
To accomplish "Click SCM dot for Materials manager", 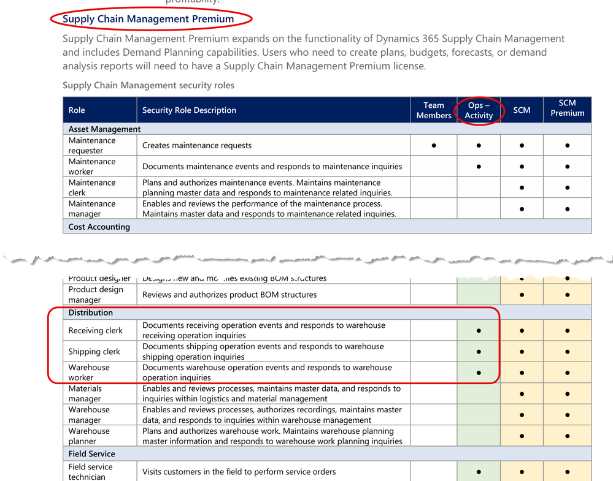I will coord(522,394).
